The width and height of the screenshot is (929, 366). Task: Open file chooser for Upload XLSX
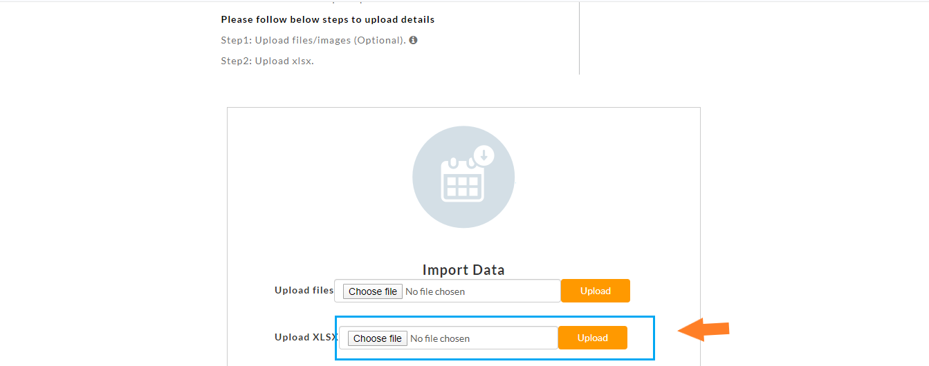(378, 338)
